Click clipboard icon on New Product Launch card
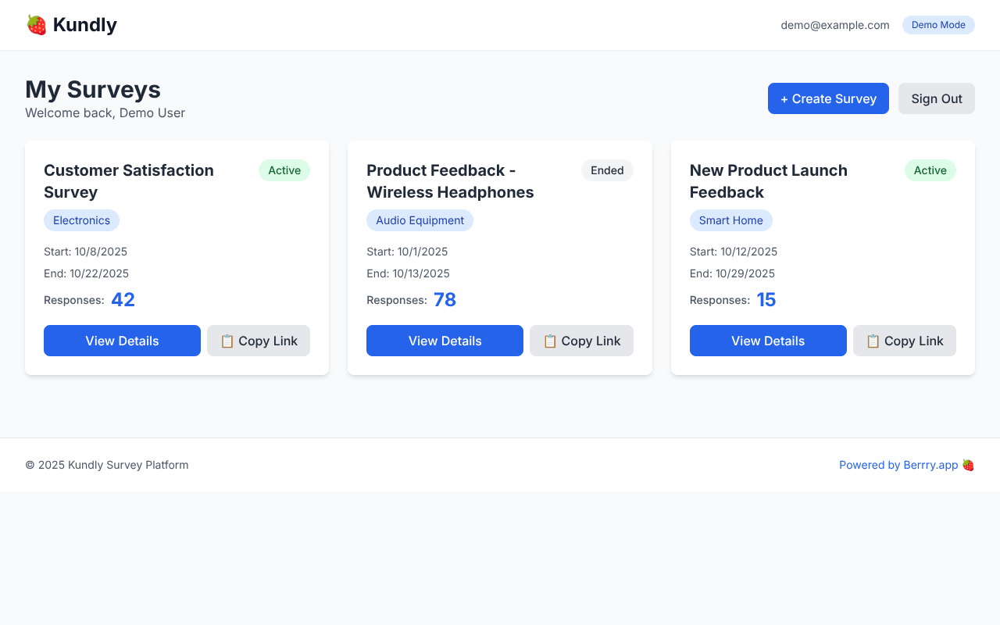Image resolution: width=1000 pixels, height=625 pixels. (873, 341)
